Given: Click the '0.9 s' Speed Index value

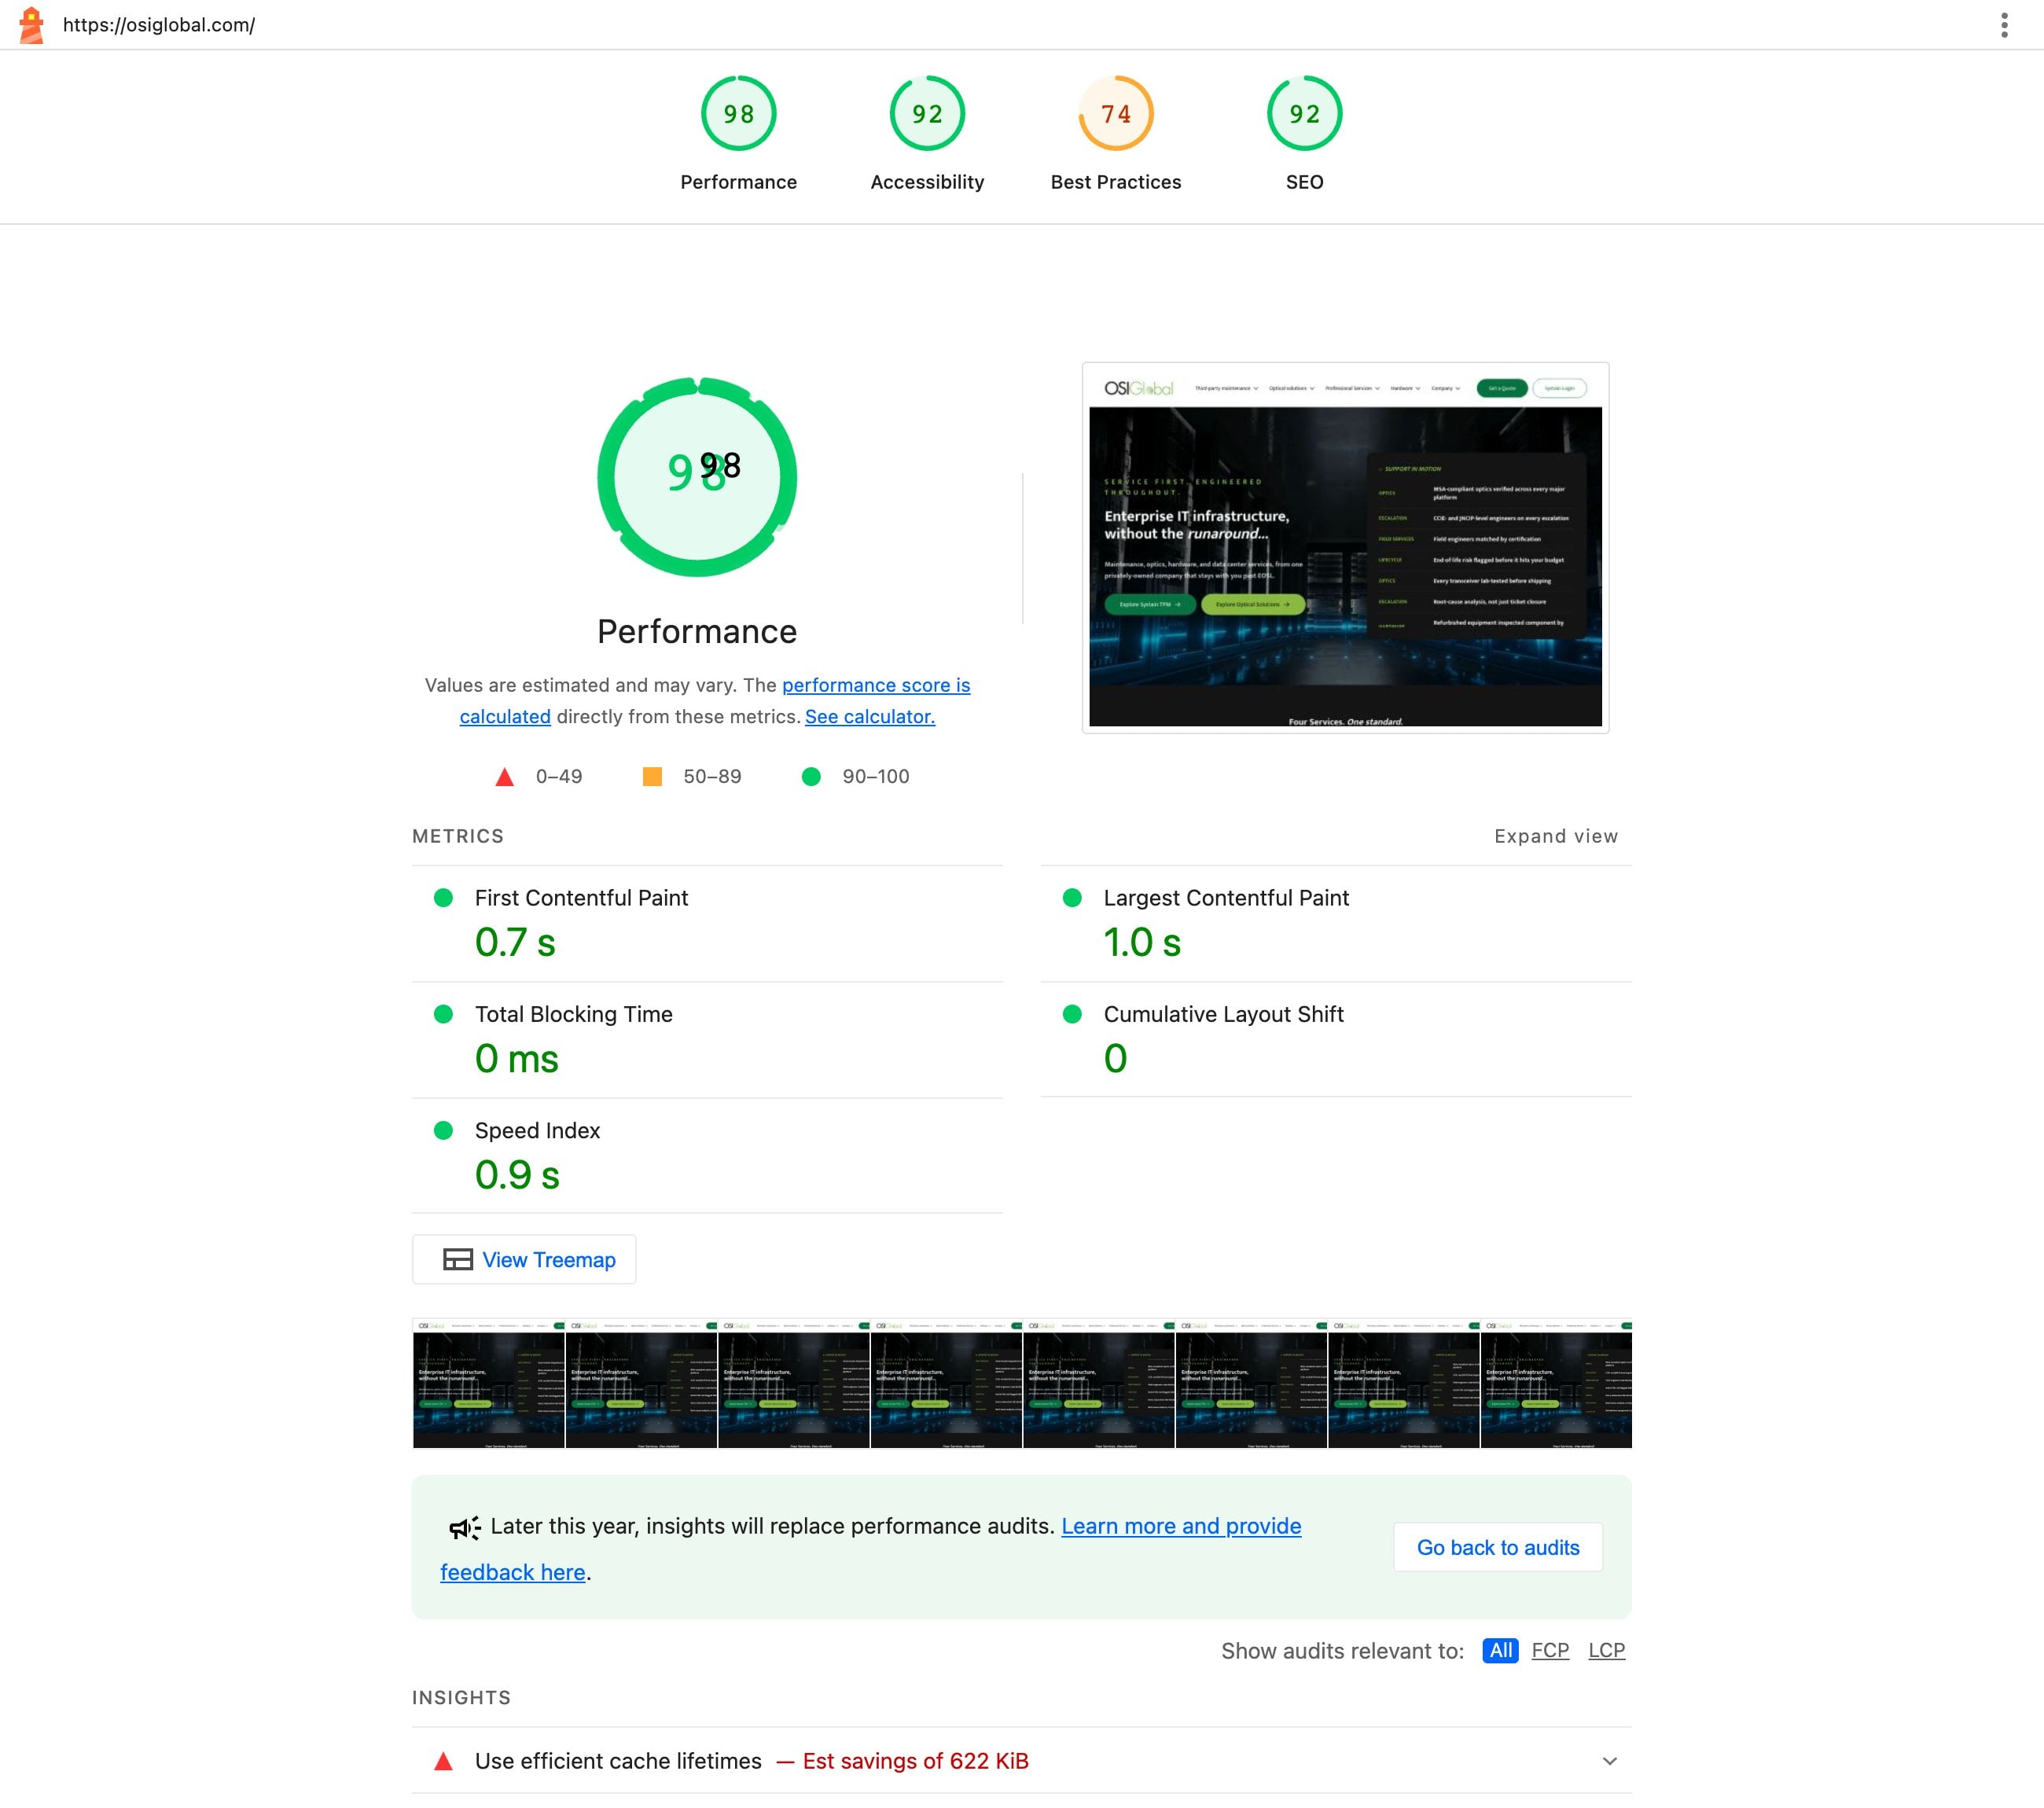Looking at the screenshot, I should (517, 1175).
